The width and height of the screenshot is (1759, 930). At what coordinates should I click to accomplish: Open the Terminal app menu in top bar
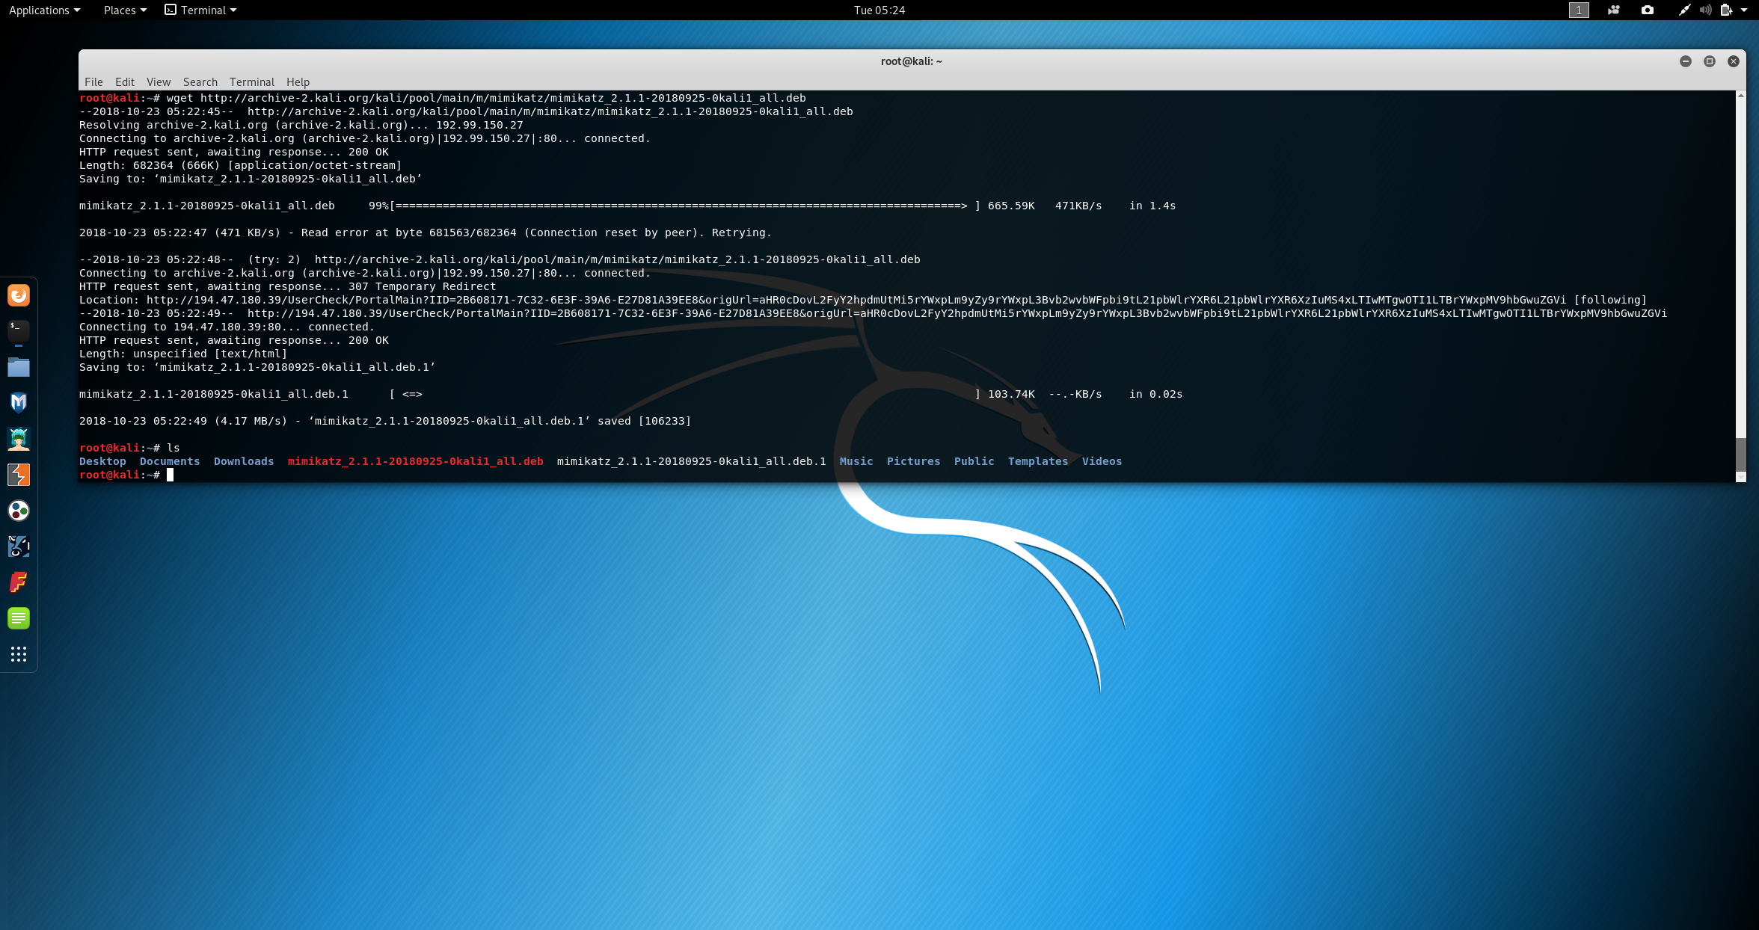[x=200, y=10]
